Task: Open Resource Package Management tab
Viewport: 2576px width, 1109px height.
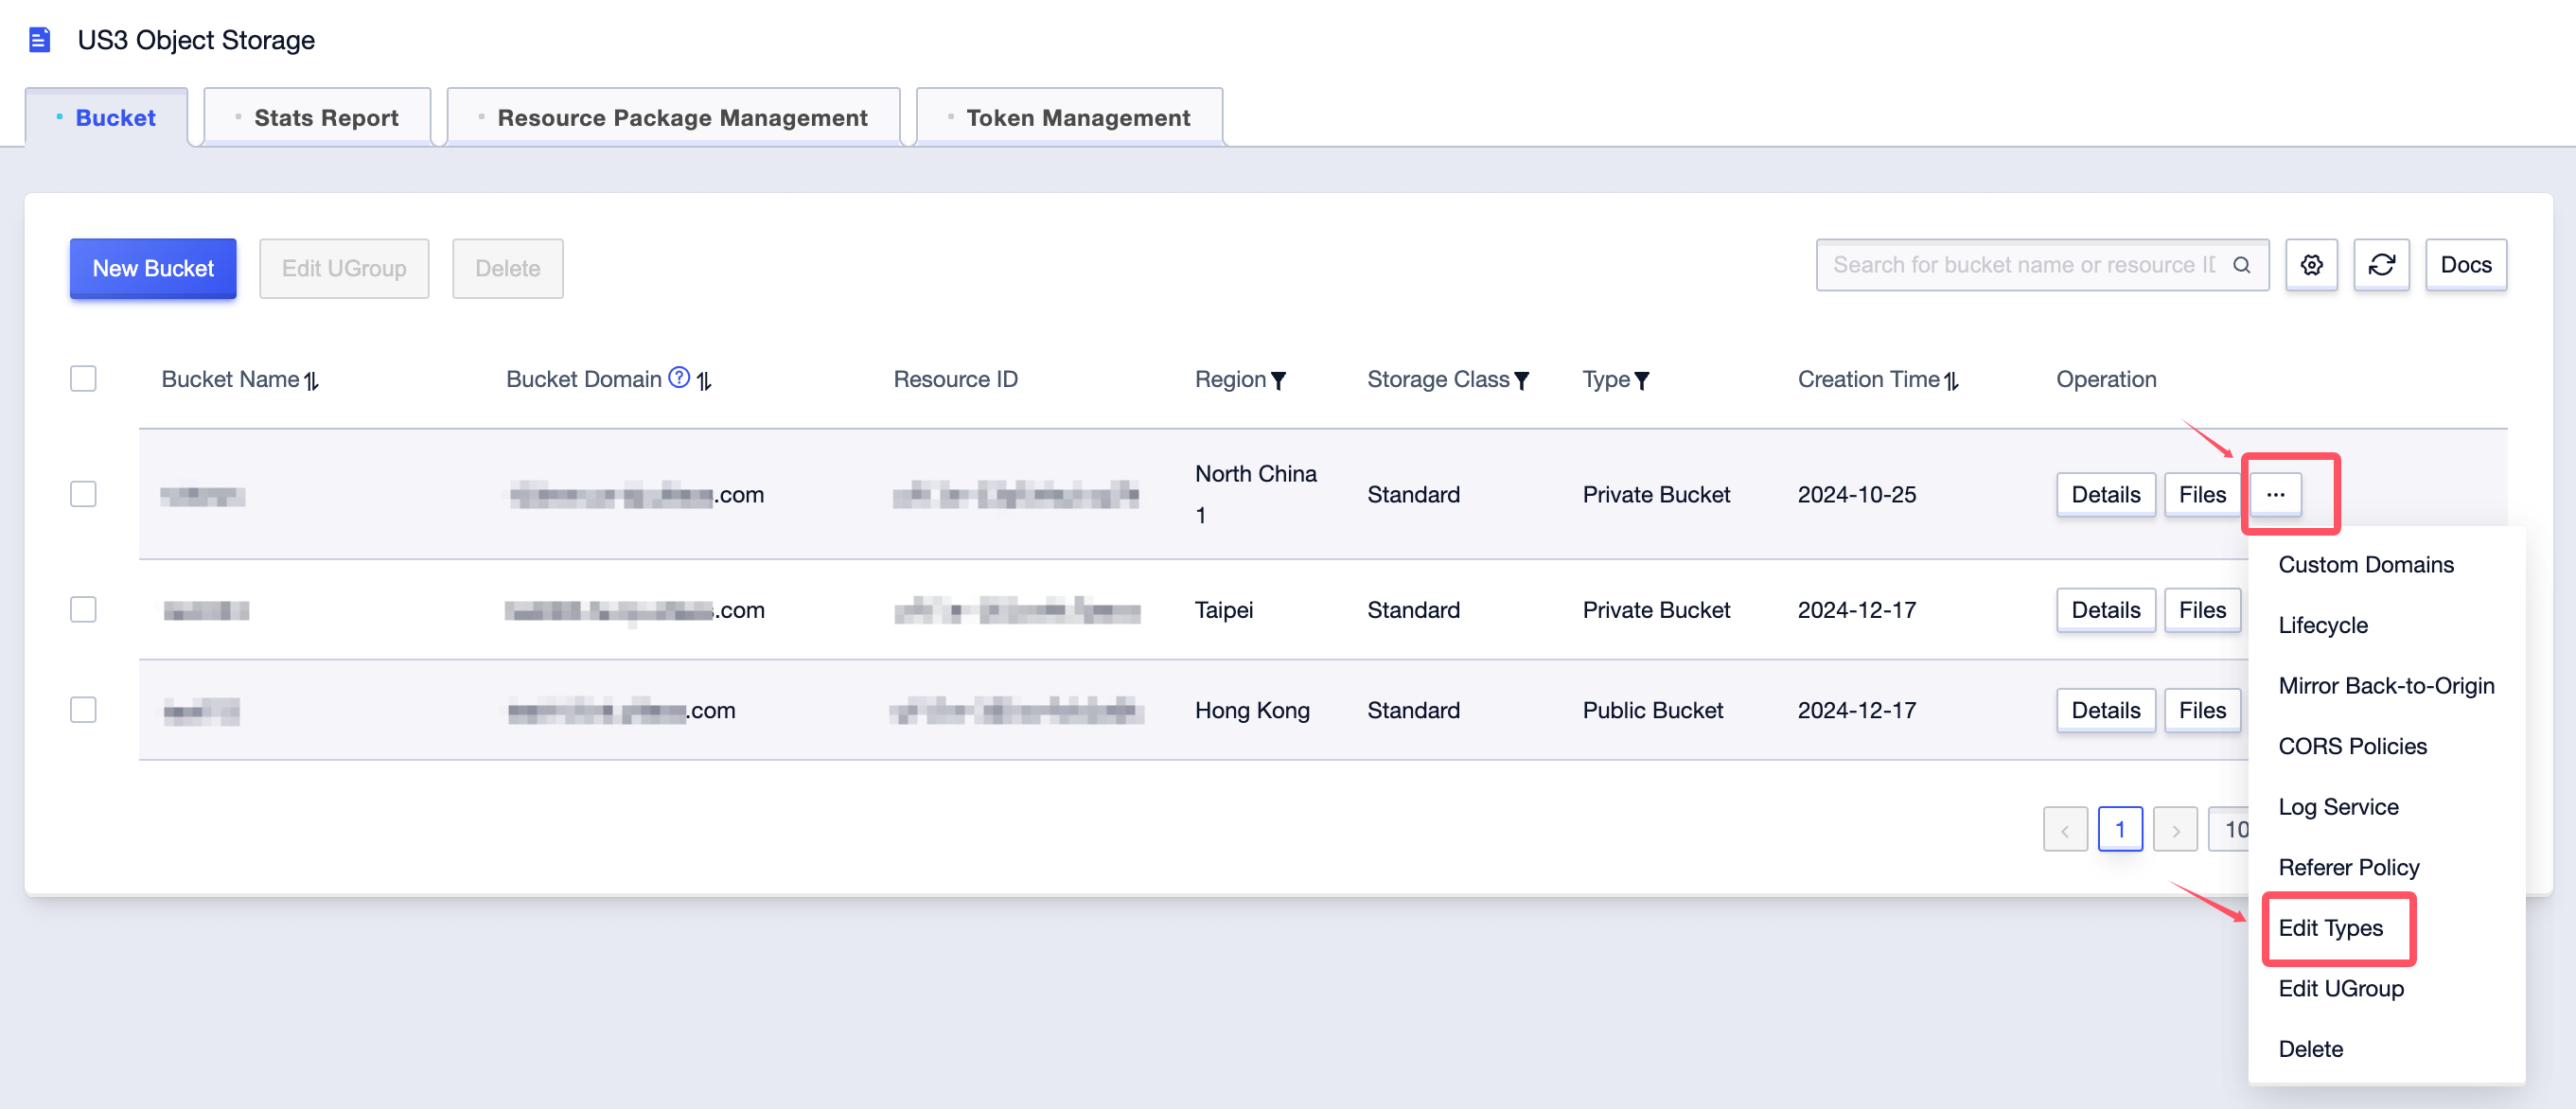Action: pyautogui.click(x=673, y=118)
